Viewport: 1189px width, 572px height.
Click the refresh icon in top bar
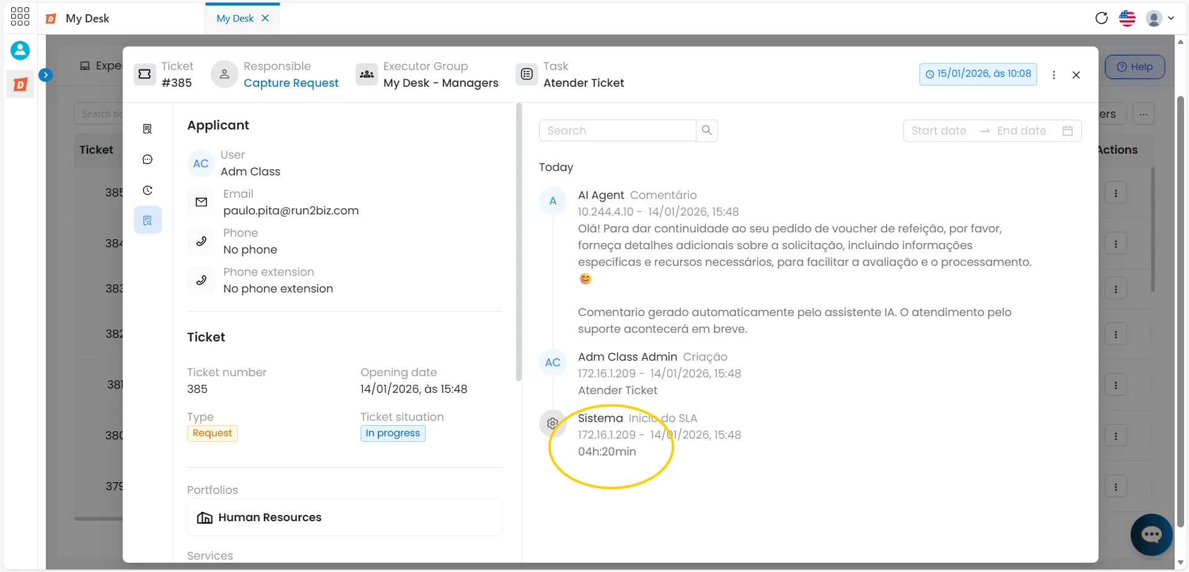click(1101, 18)
